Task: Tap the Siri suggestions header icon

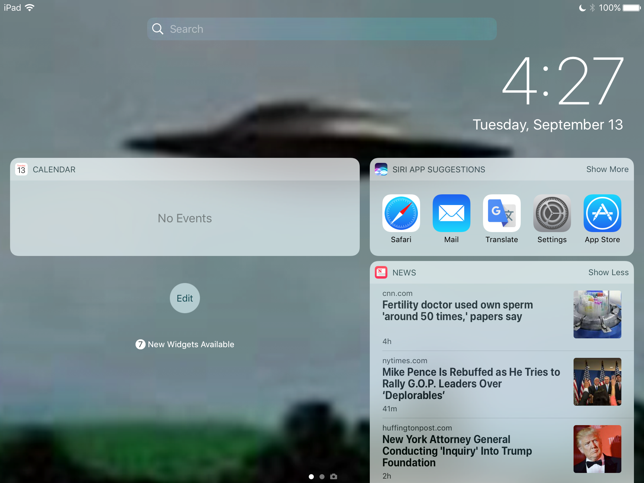Action: coord(381,169)
